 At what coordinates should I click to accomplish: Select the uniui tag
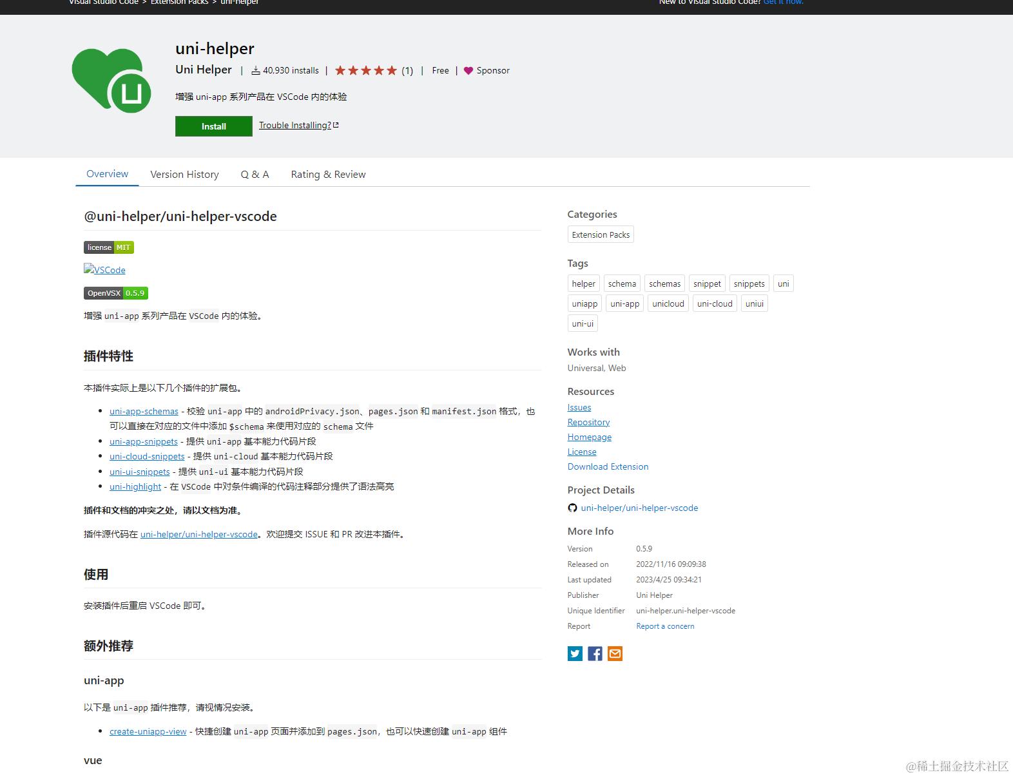[755, 303]
